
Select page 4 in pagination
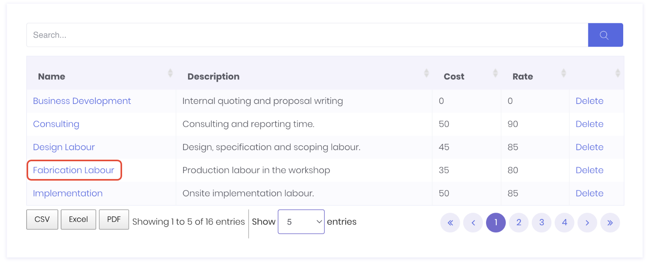point(565,223)
